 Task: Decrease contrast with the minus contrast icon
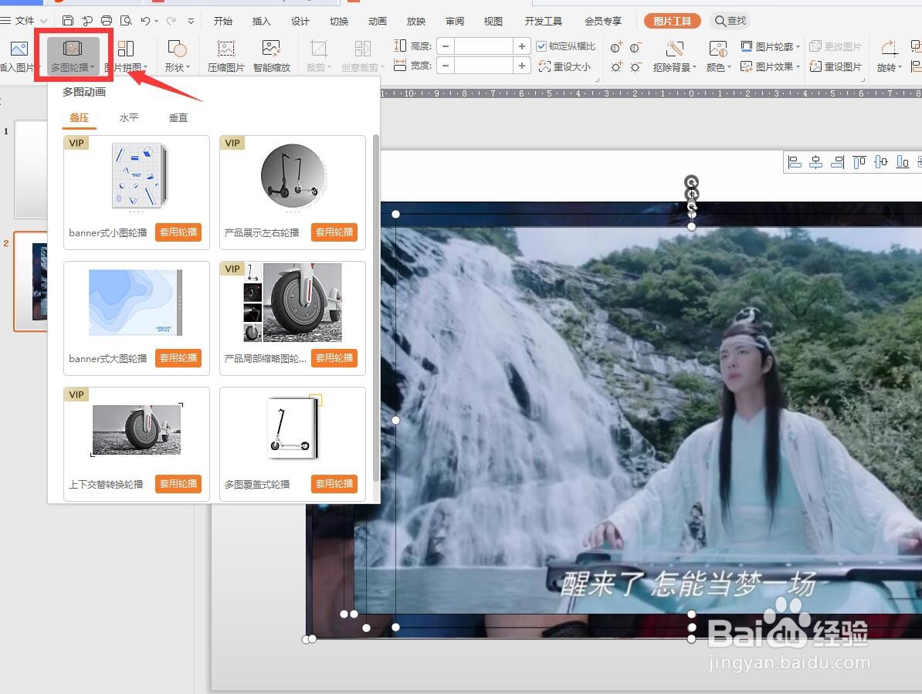tap(636, 48)
